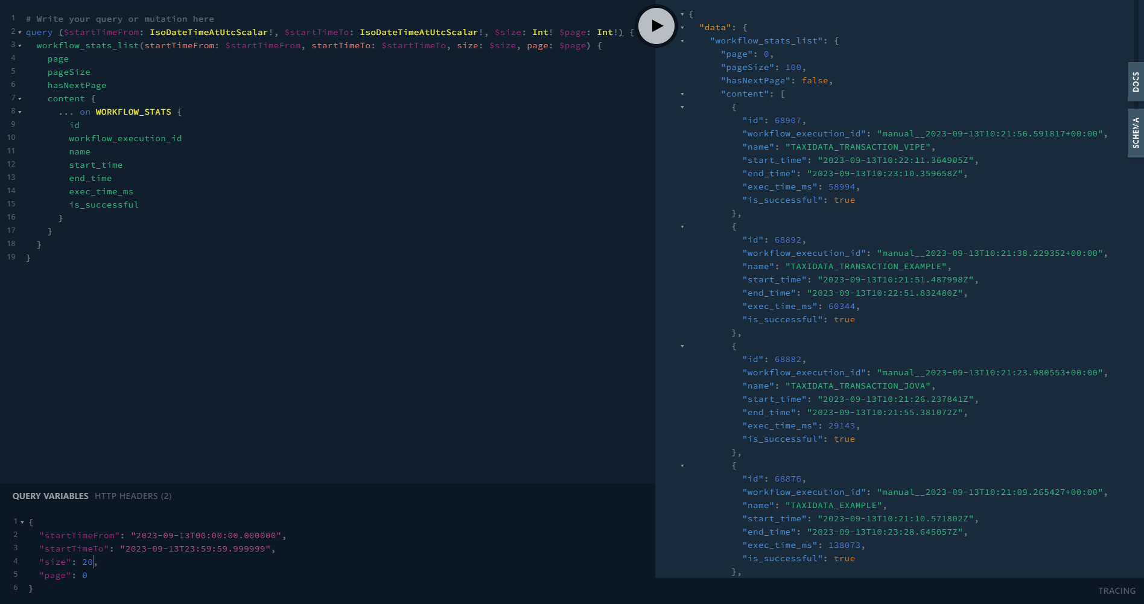Collapse the query definition on line 2
Screen dimensions: 1144x604
tap(20, 33)
